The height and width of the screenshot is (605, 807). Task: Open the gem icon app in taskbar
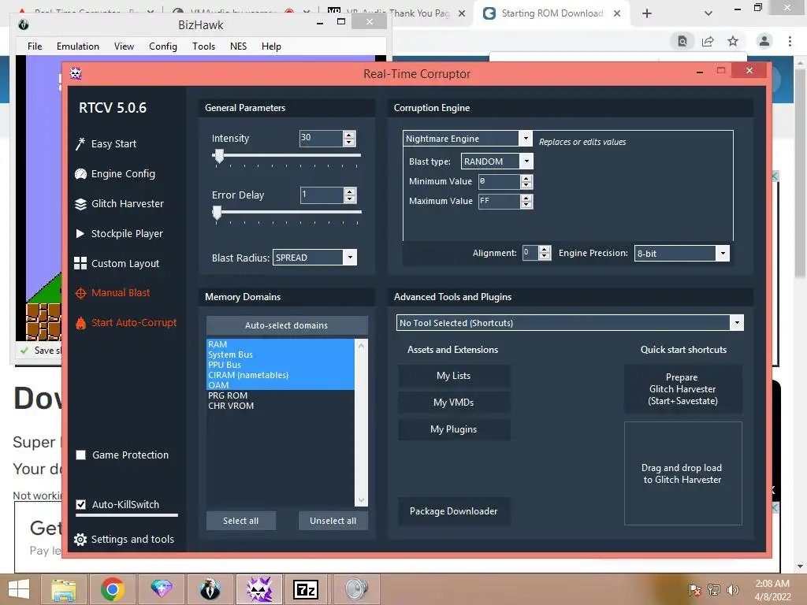click(x=161, y=588)
